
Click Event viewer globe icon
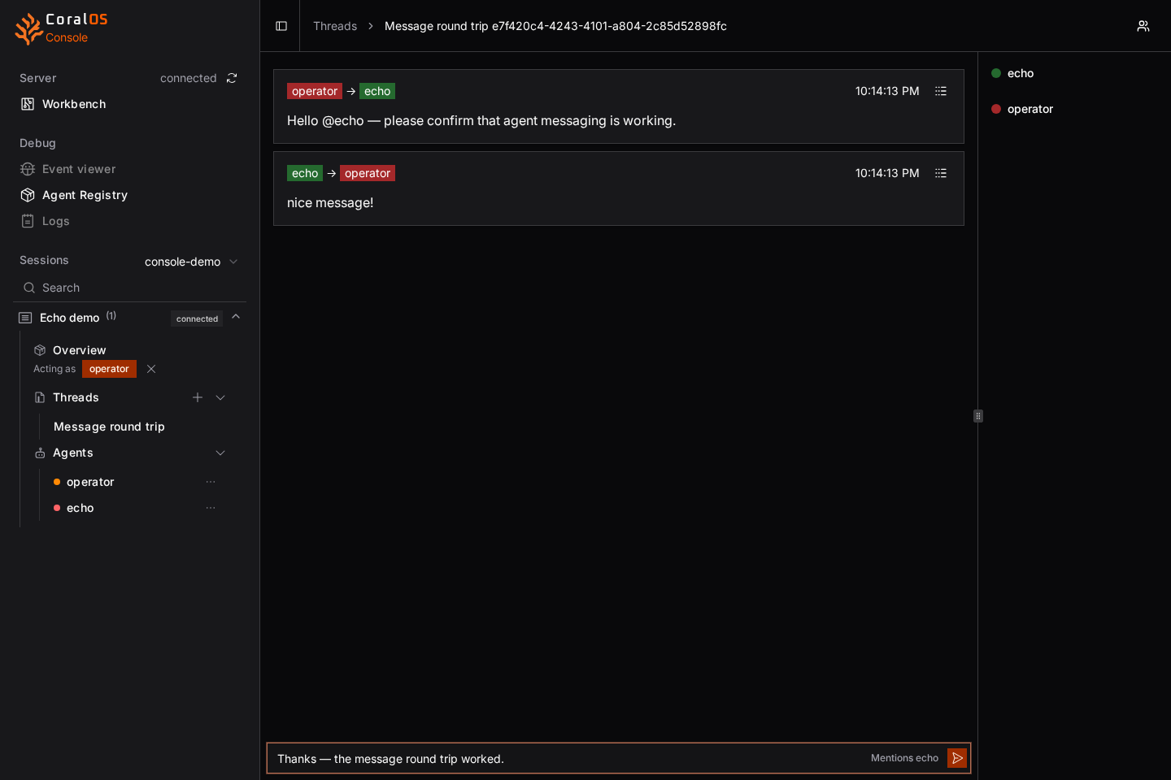28,169
